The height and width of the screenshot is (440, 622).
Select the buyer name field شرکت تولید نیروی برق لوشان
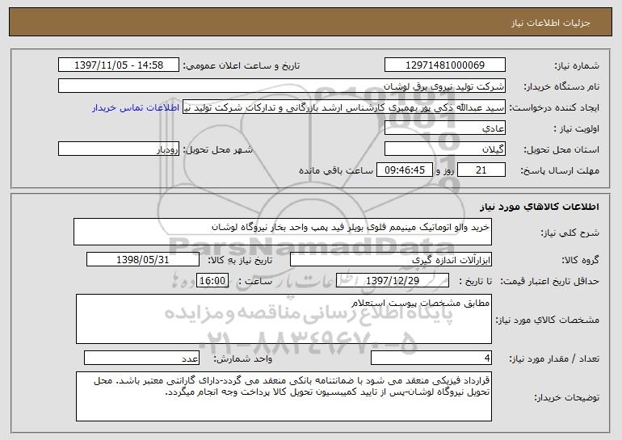pyautogui.click(x=282, y=86)
